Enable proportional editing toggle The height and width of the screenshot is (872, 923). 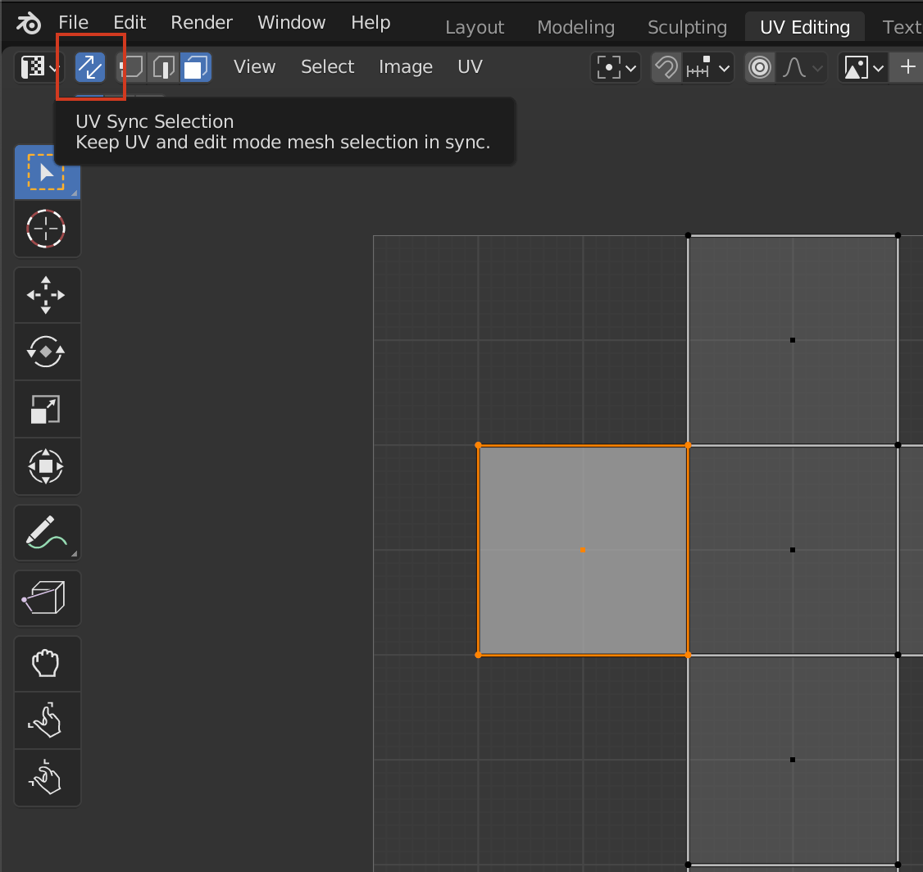pos(761,67)
